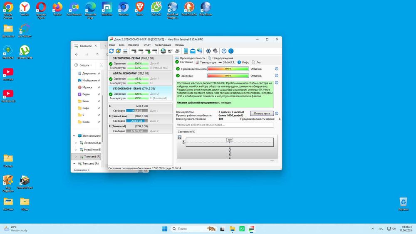
Task: Collapse the Transcend (F:) bottom tree node
Action: click(74, 163)
